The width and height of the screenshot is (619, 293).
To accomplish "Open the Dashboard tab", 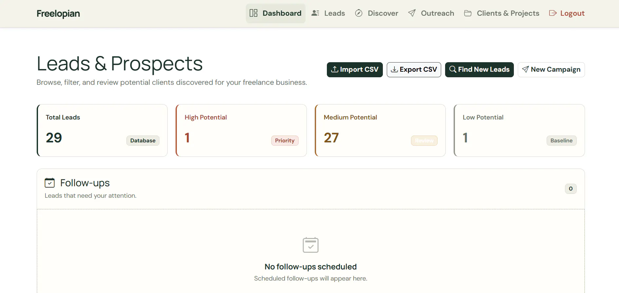I will coord(275,13).
